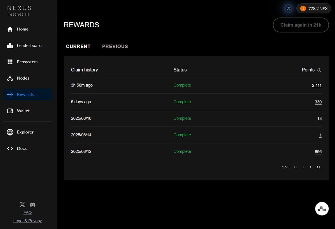
Task: Click Complete status for 2,111 row
Action: (182, 85)
